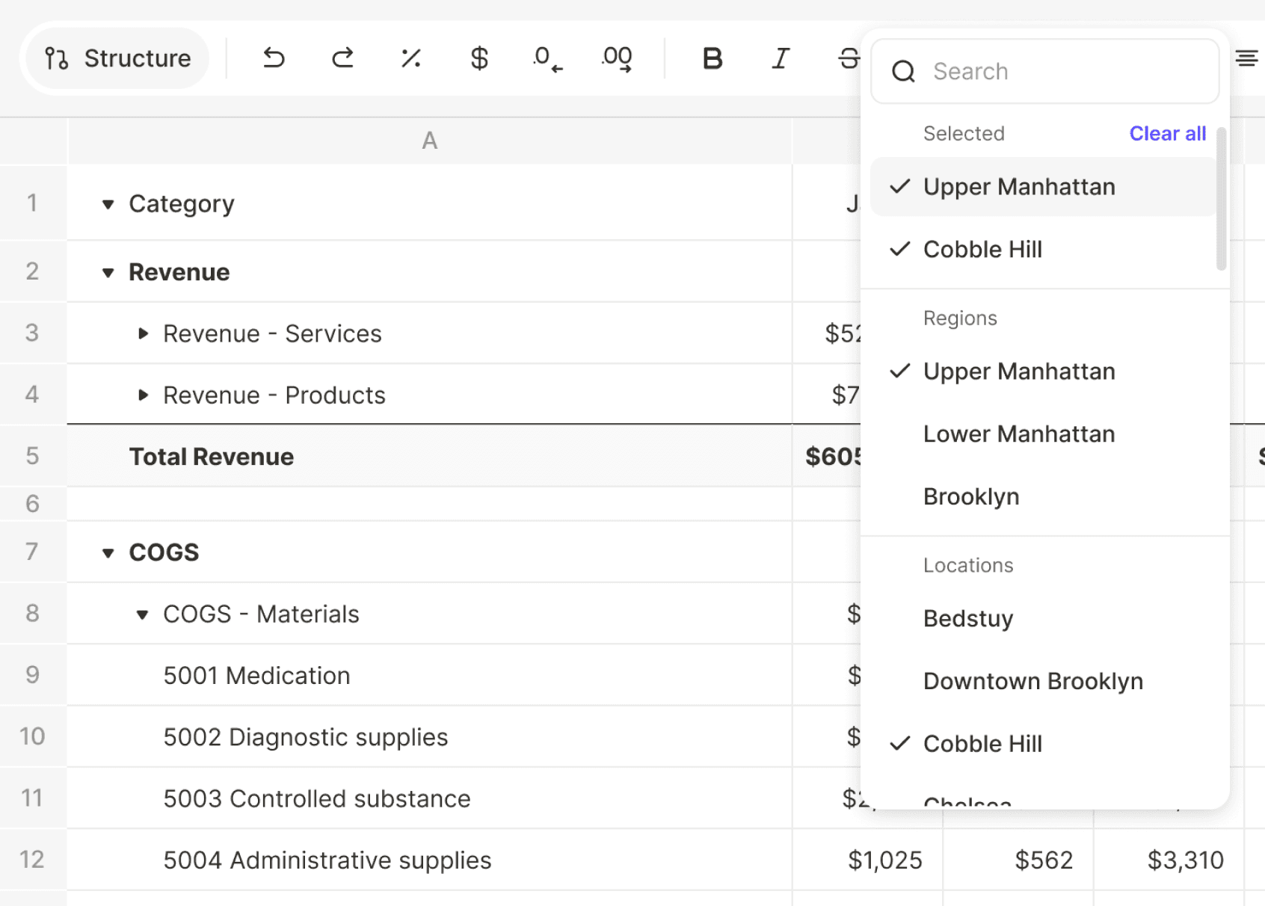Image resolution: width=1265 pixels, height=906 pixels.
Task: Collapse the COGS - Materials group
Action: click(x=142, y=614)
